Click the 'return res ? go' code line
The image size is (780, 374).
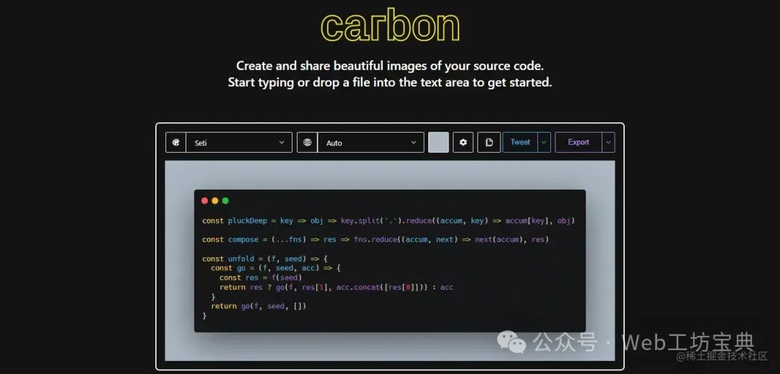click(337, 288)
